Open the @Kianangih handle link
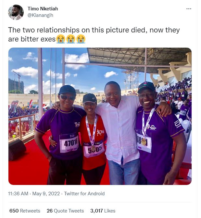The image size is (201, 218). [40, 15]
